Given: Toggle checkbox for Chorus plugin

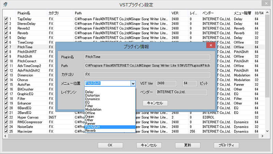Looking at the screenshot, I should point(6,80).
